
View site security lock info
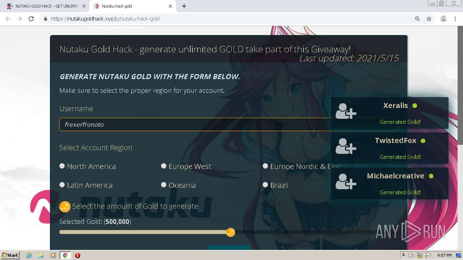pos(45,19)
